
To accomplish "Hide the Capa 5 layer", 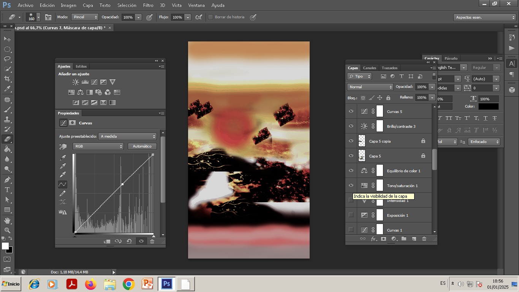I will click(351, 156).
